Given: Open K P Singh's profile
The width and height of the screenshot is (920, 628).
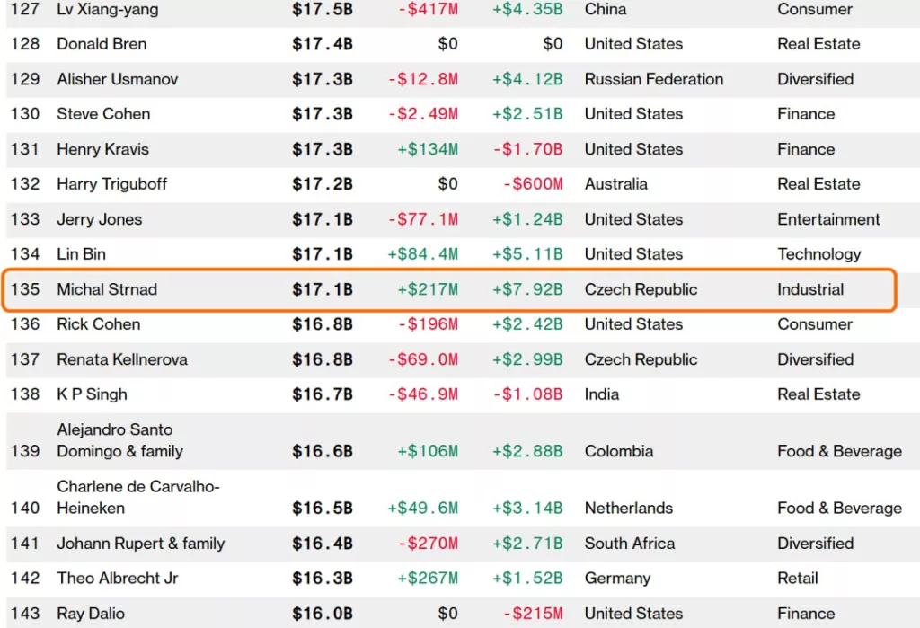Looking at the screenshot, I should click(92, 394).
